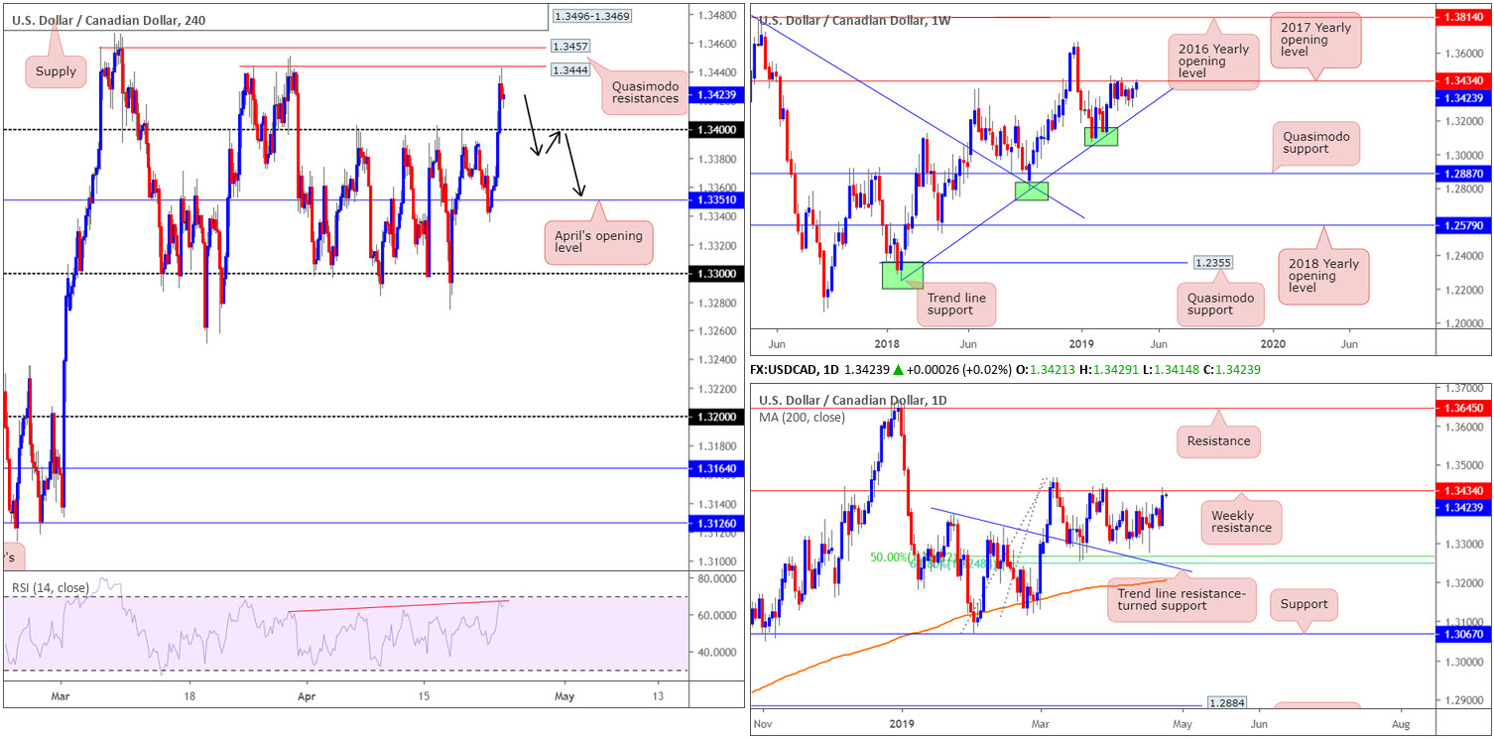The height and width of the screenshot is (740, 1494).
Task: Click the 1.38140 price label
Action: [1464, 18]
